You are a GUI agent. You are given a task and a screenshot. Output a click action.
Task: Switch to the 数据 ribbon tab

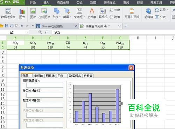(x=93, y=2)
